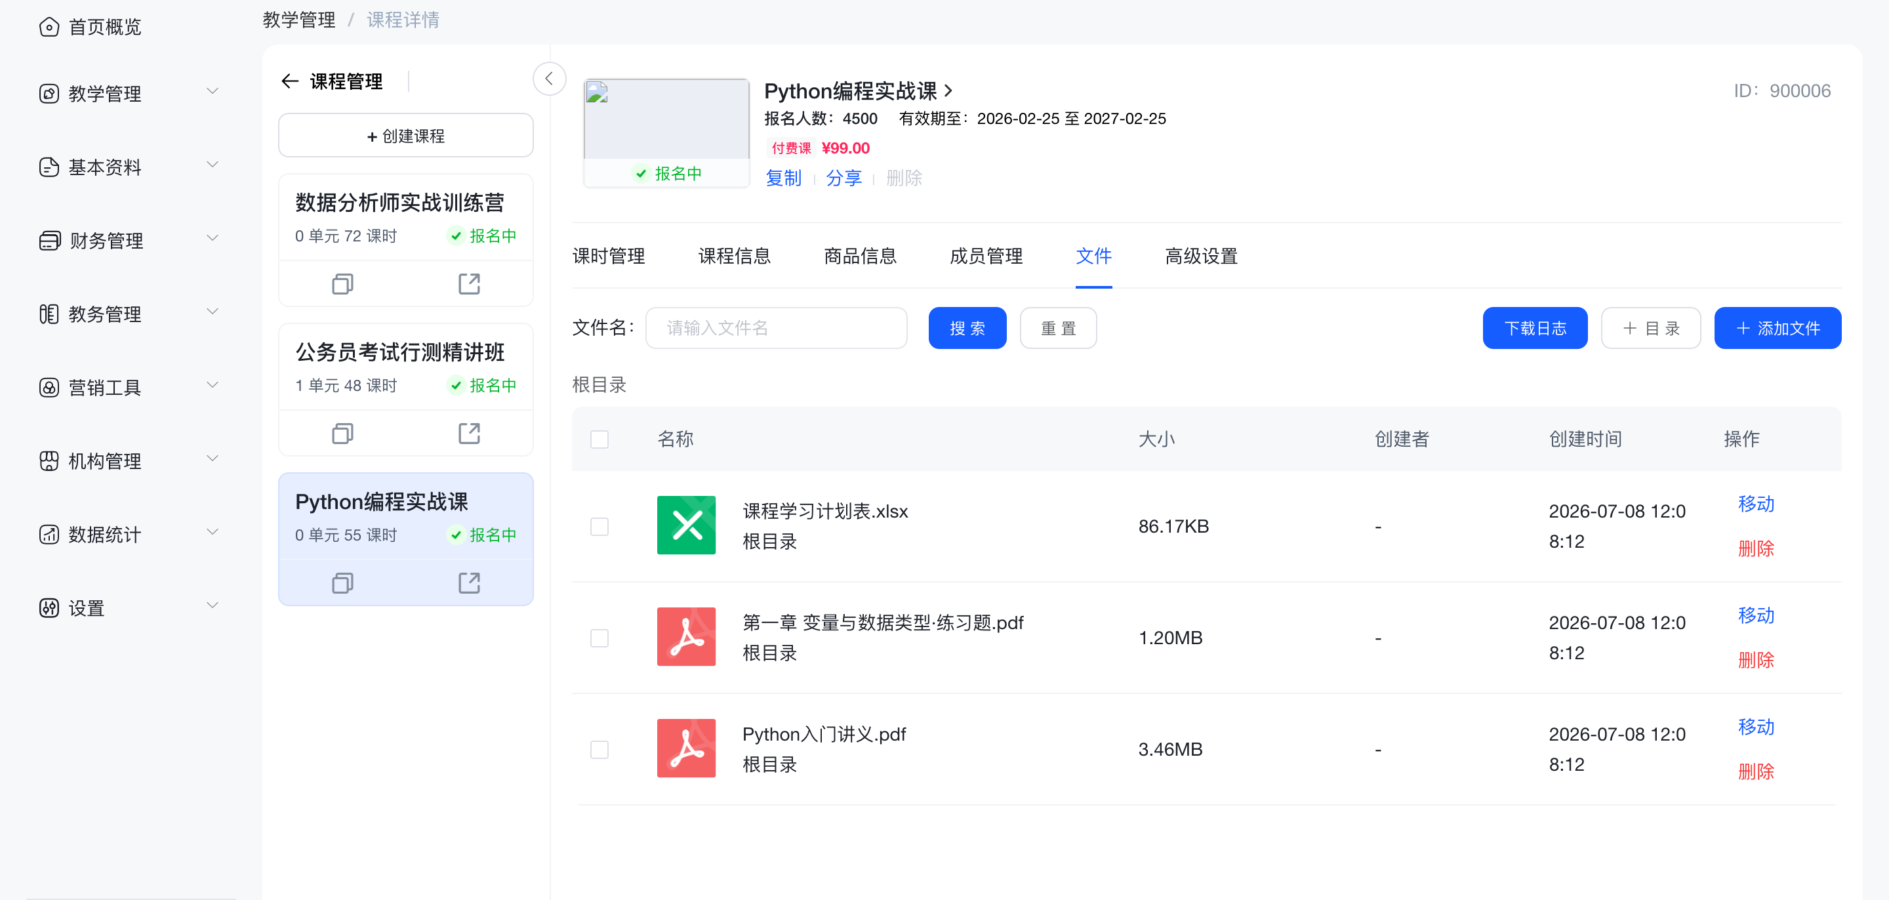Image resolution: width=1889 pixels, height=900 pixels.
Task: Switch to the 课时管理 tab
Action: 609,256
